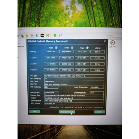Minimize the Cache & Memory Benchmark window
The image size is (139, 139).
tap(98, 41)
